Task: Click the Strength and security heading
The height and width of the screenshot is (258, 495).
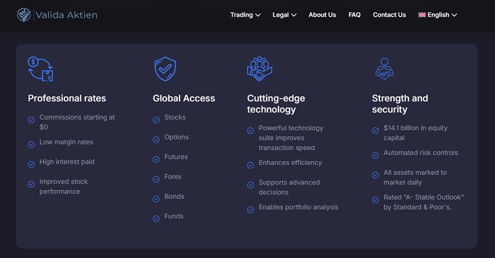Action: tap(400, 104)
